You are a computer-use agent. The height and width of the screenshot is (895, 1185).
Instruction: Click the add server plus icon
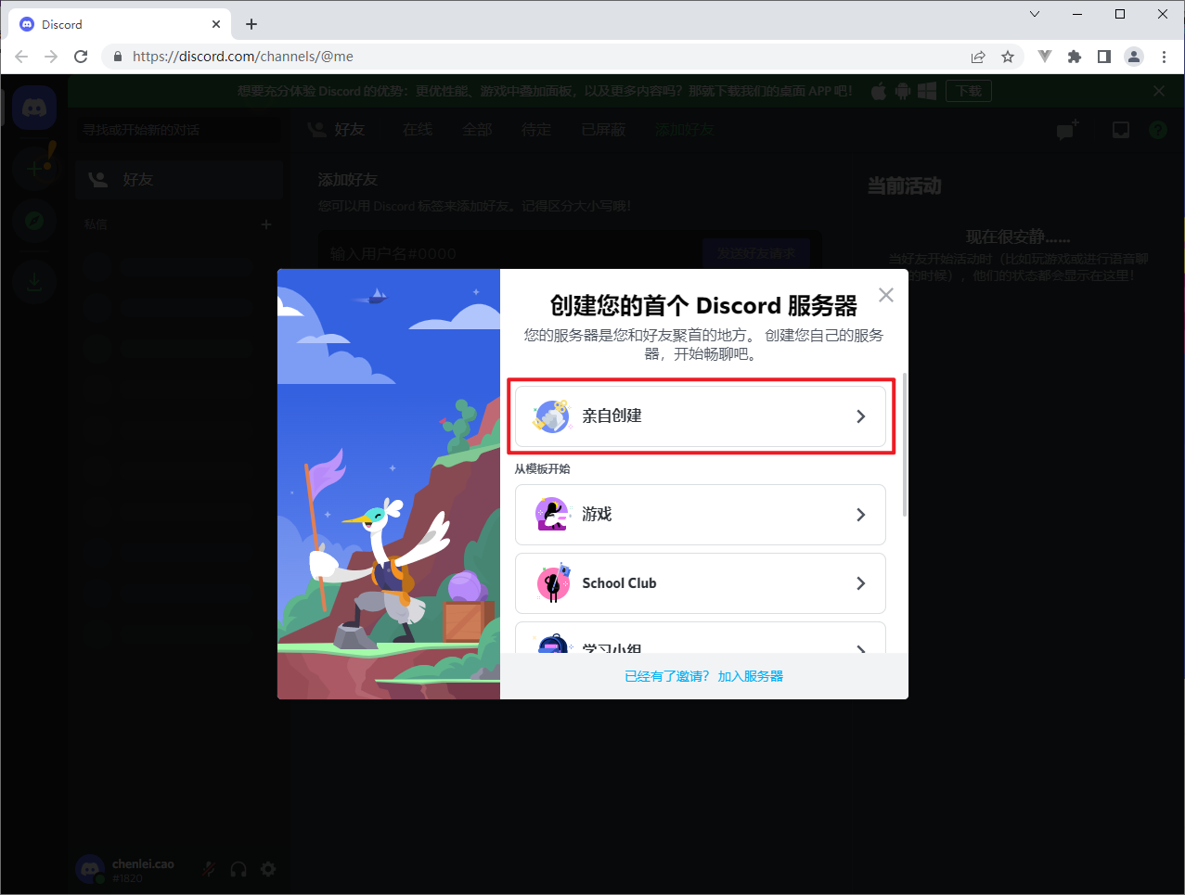coord(34,169)
